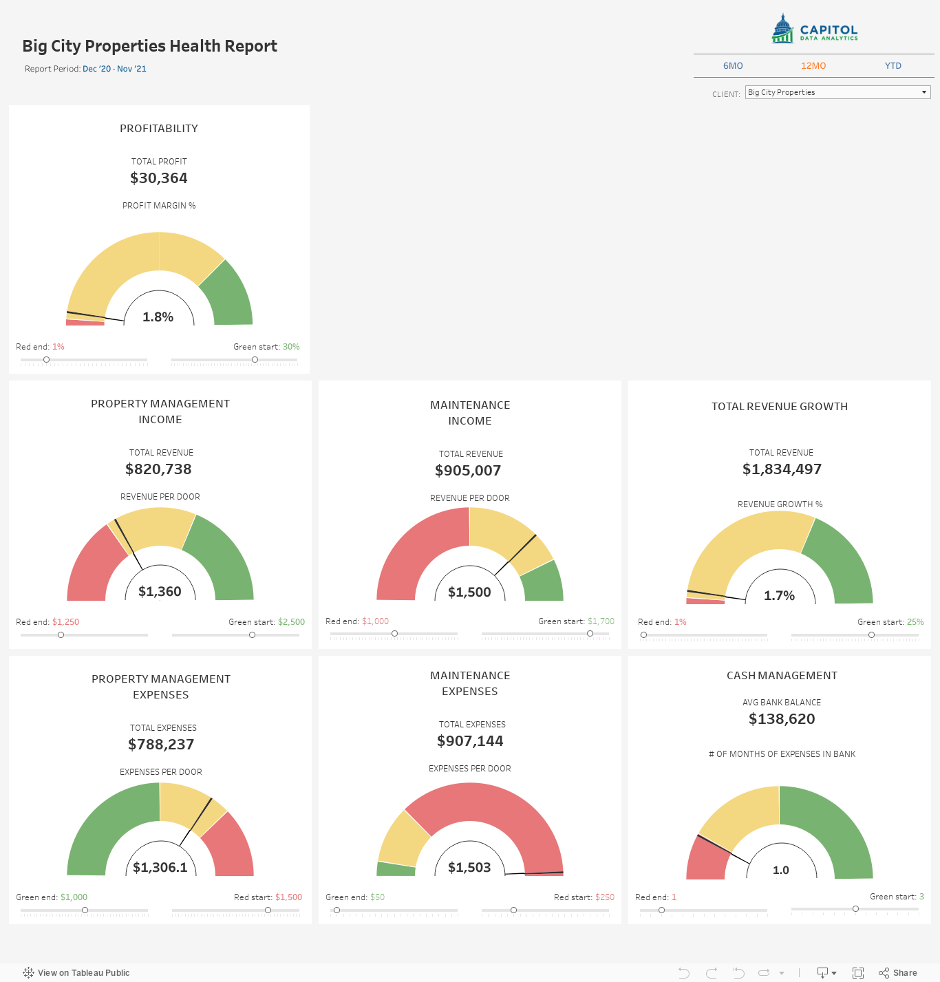The height and width of the screenshot is (982, 940).
Task: Click the Redo arrow in Tableau toolbar
Action: (x=712, y=972)
